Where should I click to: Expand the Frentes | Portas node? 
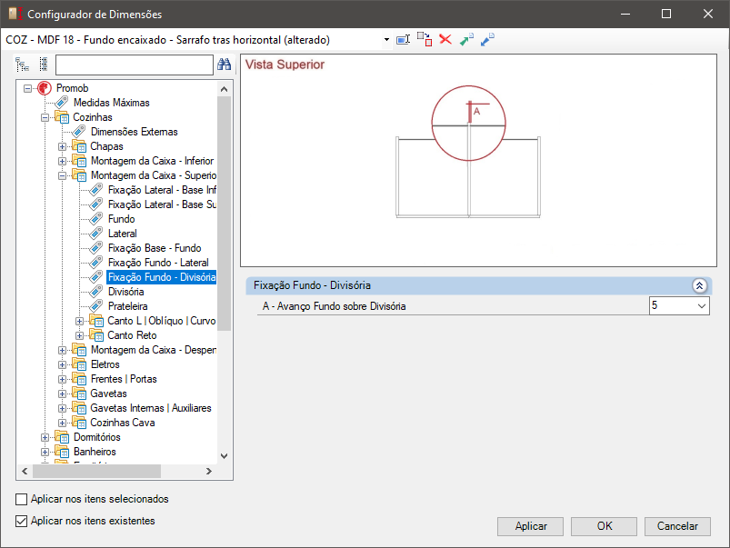(x=62, y=380)
